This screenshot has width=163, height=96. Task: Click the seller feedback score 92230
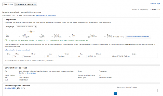click(13, 88)
